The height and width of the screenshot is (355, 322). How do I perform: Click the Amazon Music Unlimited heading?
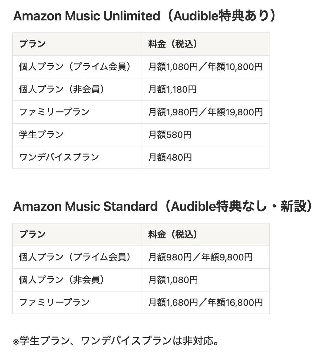[x=144, y=16]
